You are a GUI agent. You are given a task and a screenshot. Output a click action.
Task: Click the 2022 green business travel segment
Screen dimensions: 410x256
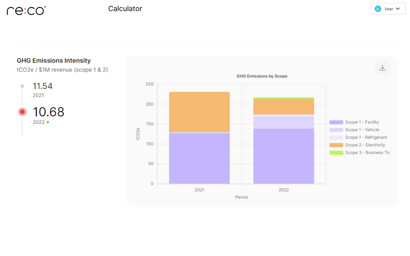pyautogui.click(x=283, y=98)
